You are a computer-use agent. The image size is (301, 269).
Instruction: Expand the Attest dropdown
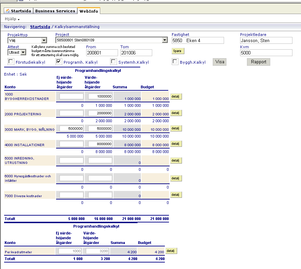click(23, 52)
